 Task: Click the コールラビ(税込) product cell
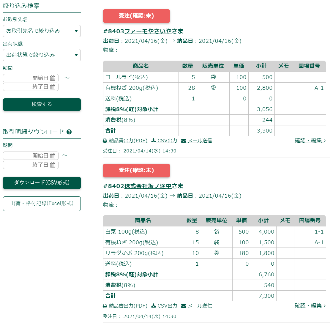(141, 77)
